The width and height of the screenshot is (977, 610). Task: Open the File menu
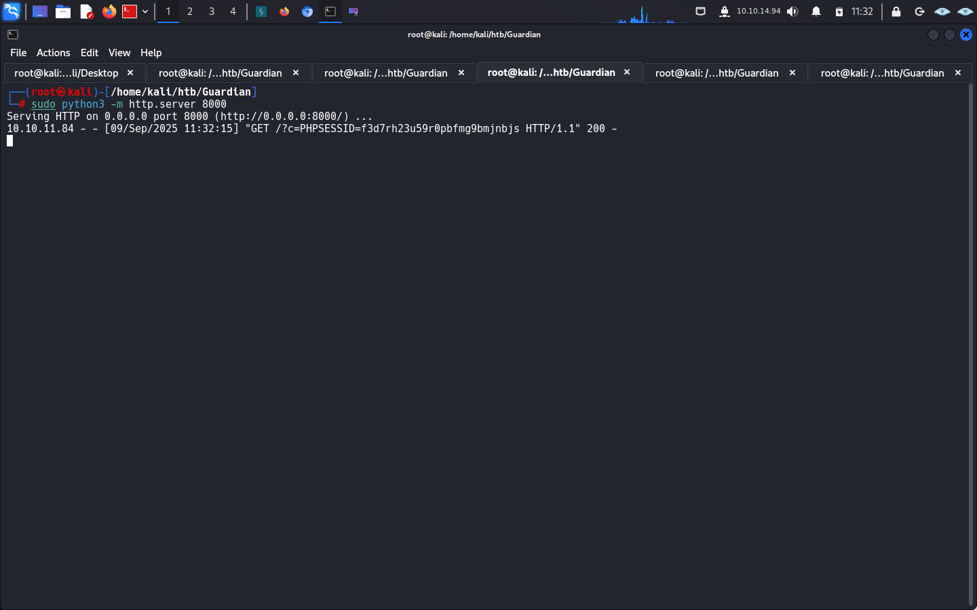[18, 53]
